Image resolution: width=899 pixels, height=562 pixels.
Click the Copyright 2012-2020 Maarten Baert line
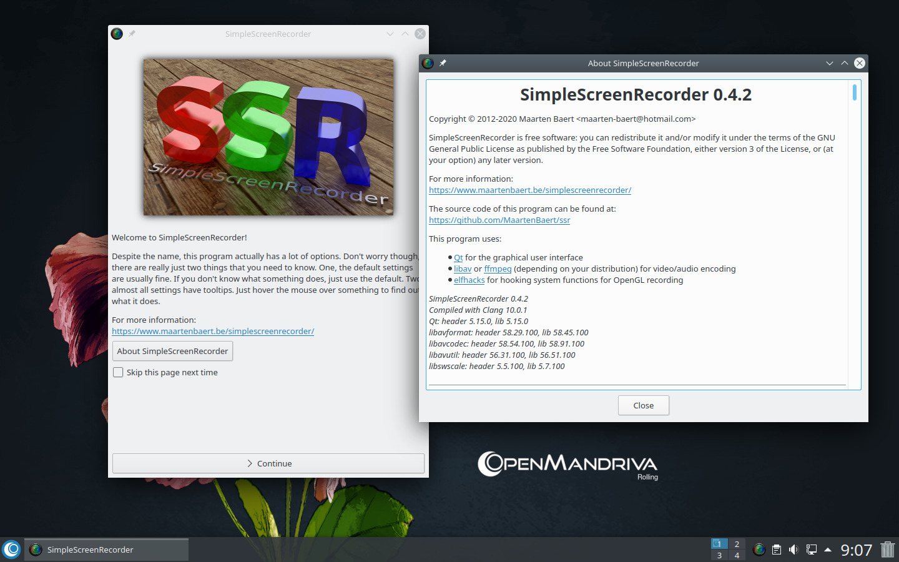pos(562,119)
